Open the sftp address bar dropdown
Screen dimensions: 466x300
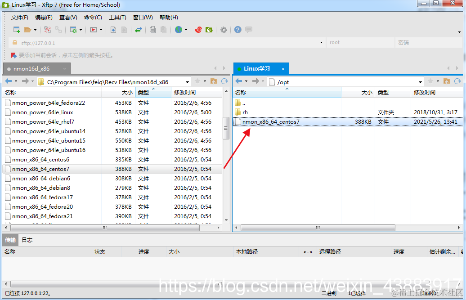[x=321, y=42]
